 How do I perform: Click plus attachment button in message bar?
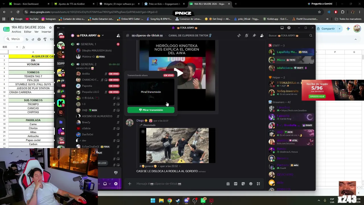coord(130,184)
